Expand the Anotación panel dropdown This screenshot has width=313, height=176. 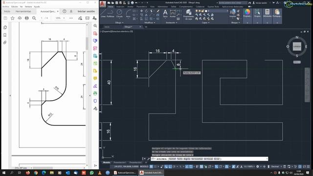click(x=172, y=22)
